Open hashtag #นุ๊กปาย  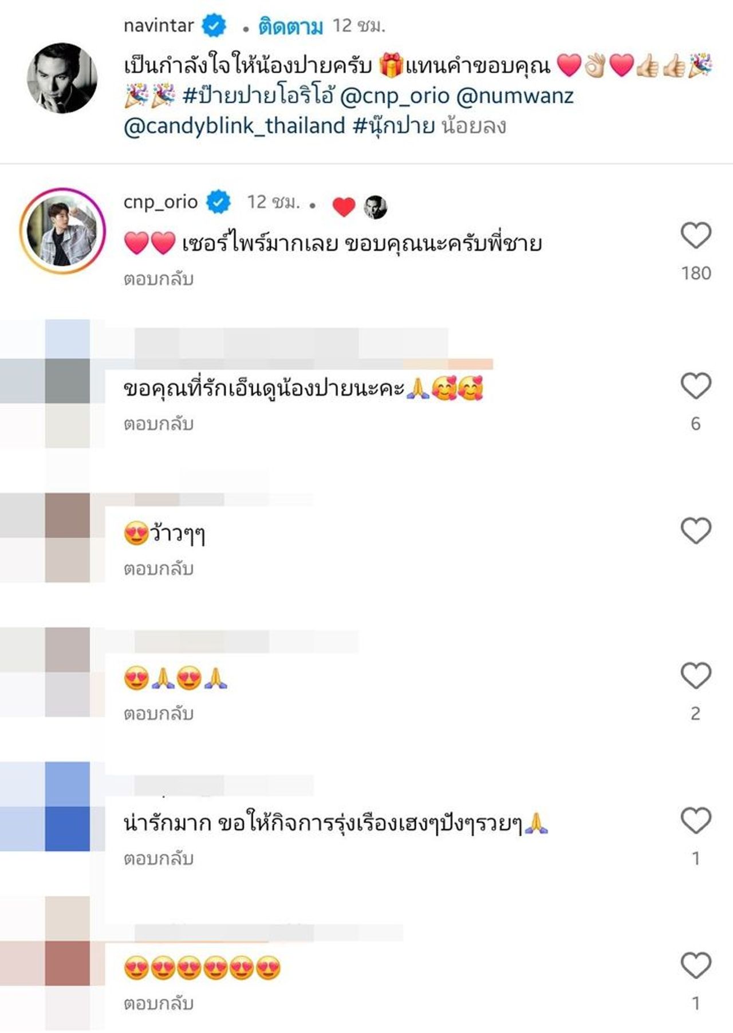394,126
